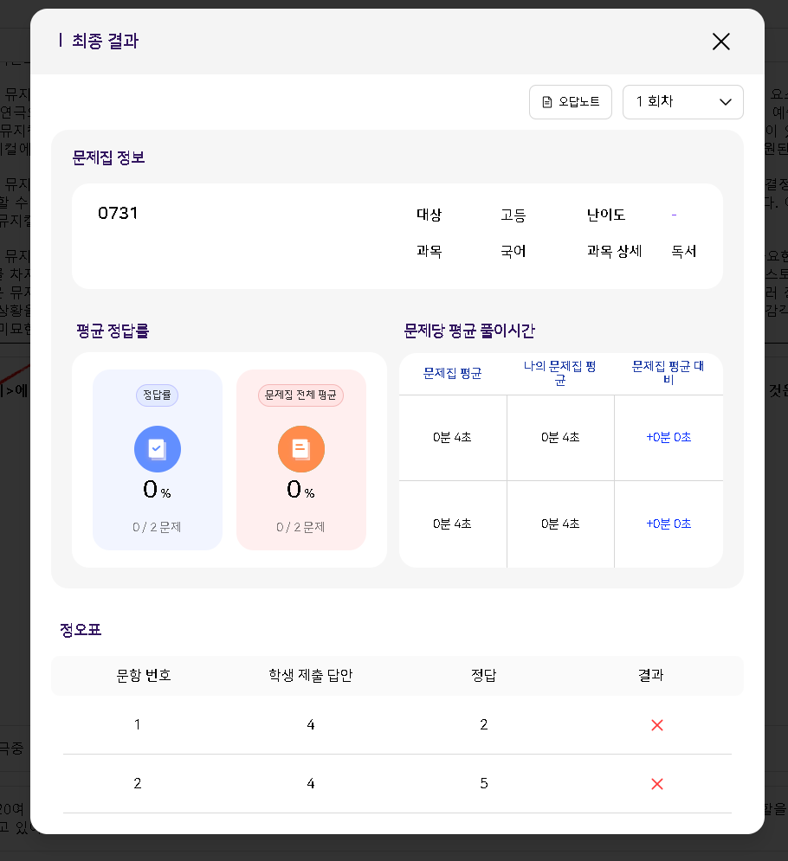Select the 나의 문제집 평균 column header
The image size is (788, 861).
[x=560, y=374]
